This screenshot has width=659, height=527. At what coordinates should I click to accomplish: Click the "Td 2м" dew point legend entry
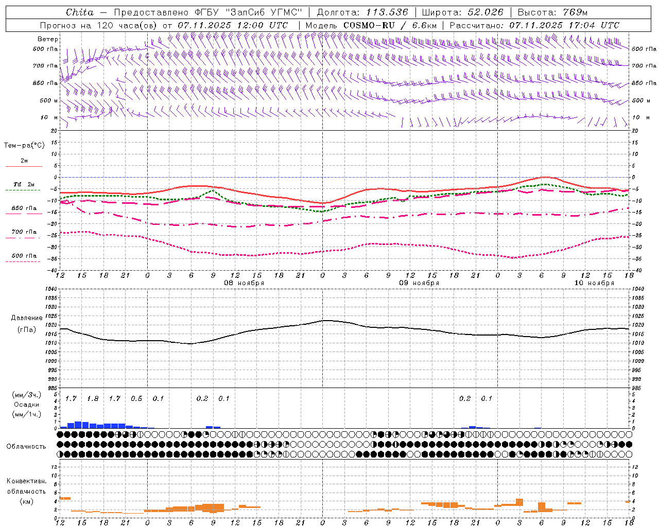point(24,184)
